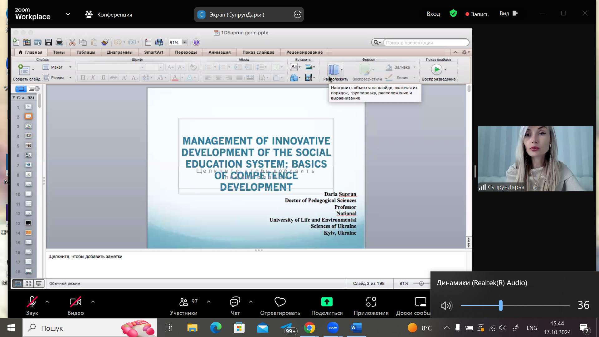
Task: Click the purple help question-mark icon
Action: [196, 42]
